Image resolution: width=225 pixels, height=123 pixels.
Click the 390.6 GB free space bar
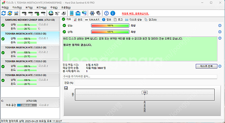(x=27, y=105)
